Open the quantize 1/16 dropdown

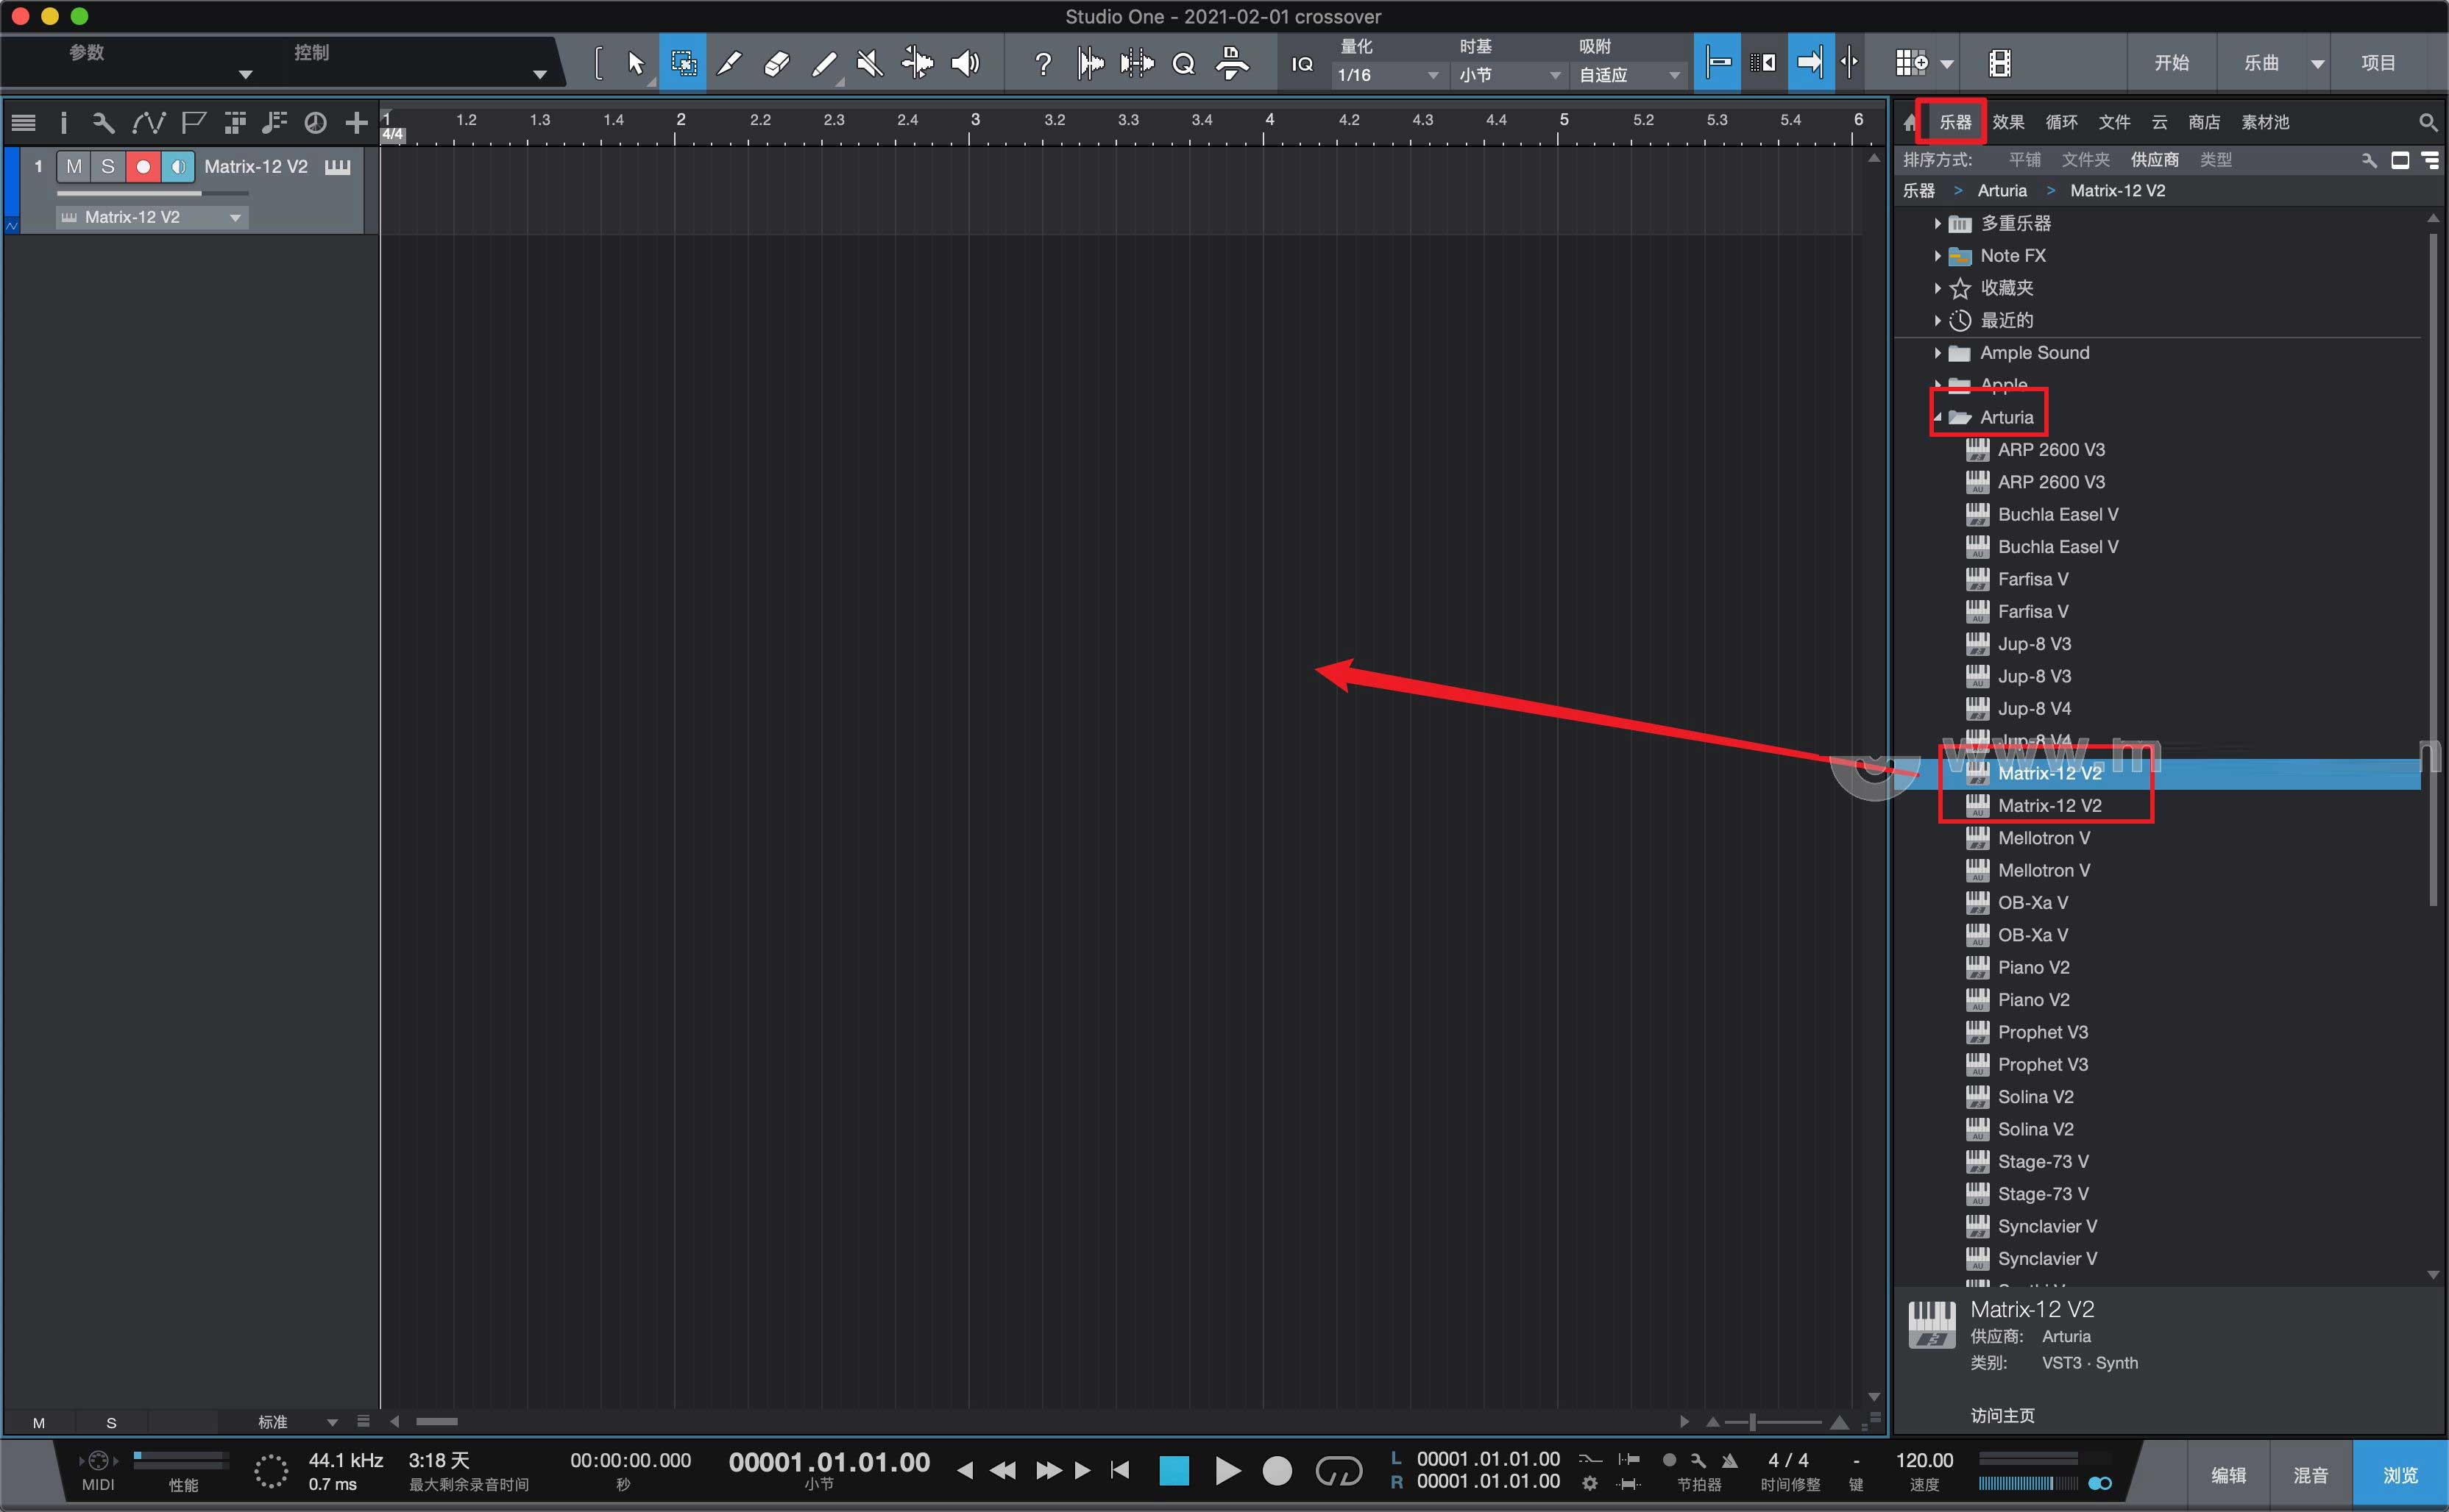coord(1389,75)
